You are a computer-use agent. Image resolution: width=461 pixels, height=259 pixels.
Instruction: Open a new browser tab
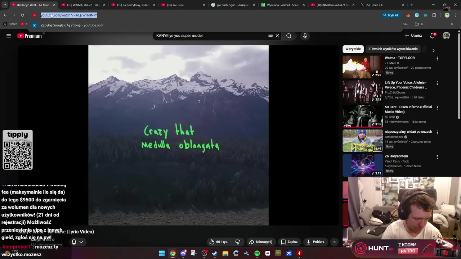[x=412, y=5]
